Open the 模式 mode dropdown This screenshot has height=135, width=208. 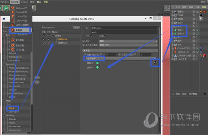pyautogui.click(x=128, y=41)
